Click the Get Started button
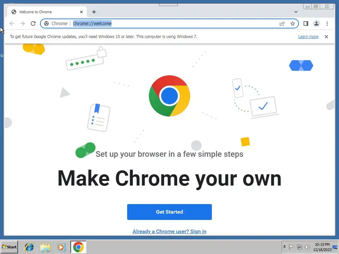 point(169,212)
